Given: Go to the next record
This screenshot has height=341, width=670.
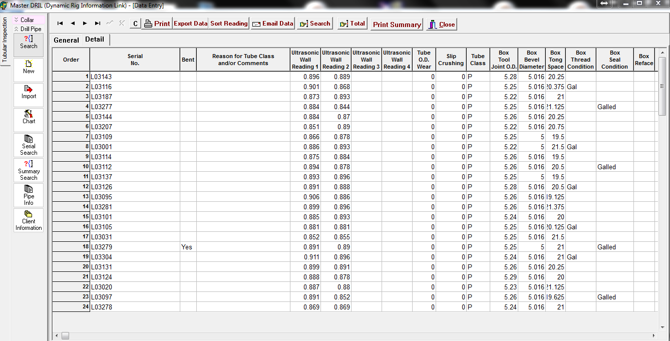Looking at the screenshot, I should (85, 24).
